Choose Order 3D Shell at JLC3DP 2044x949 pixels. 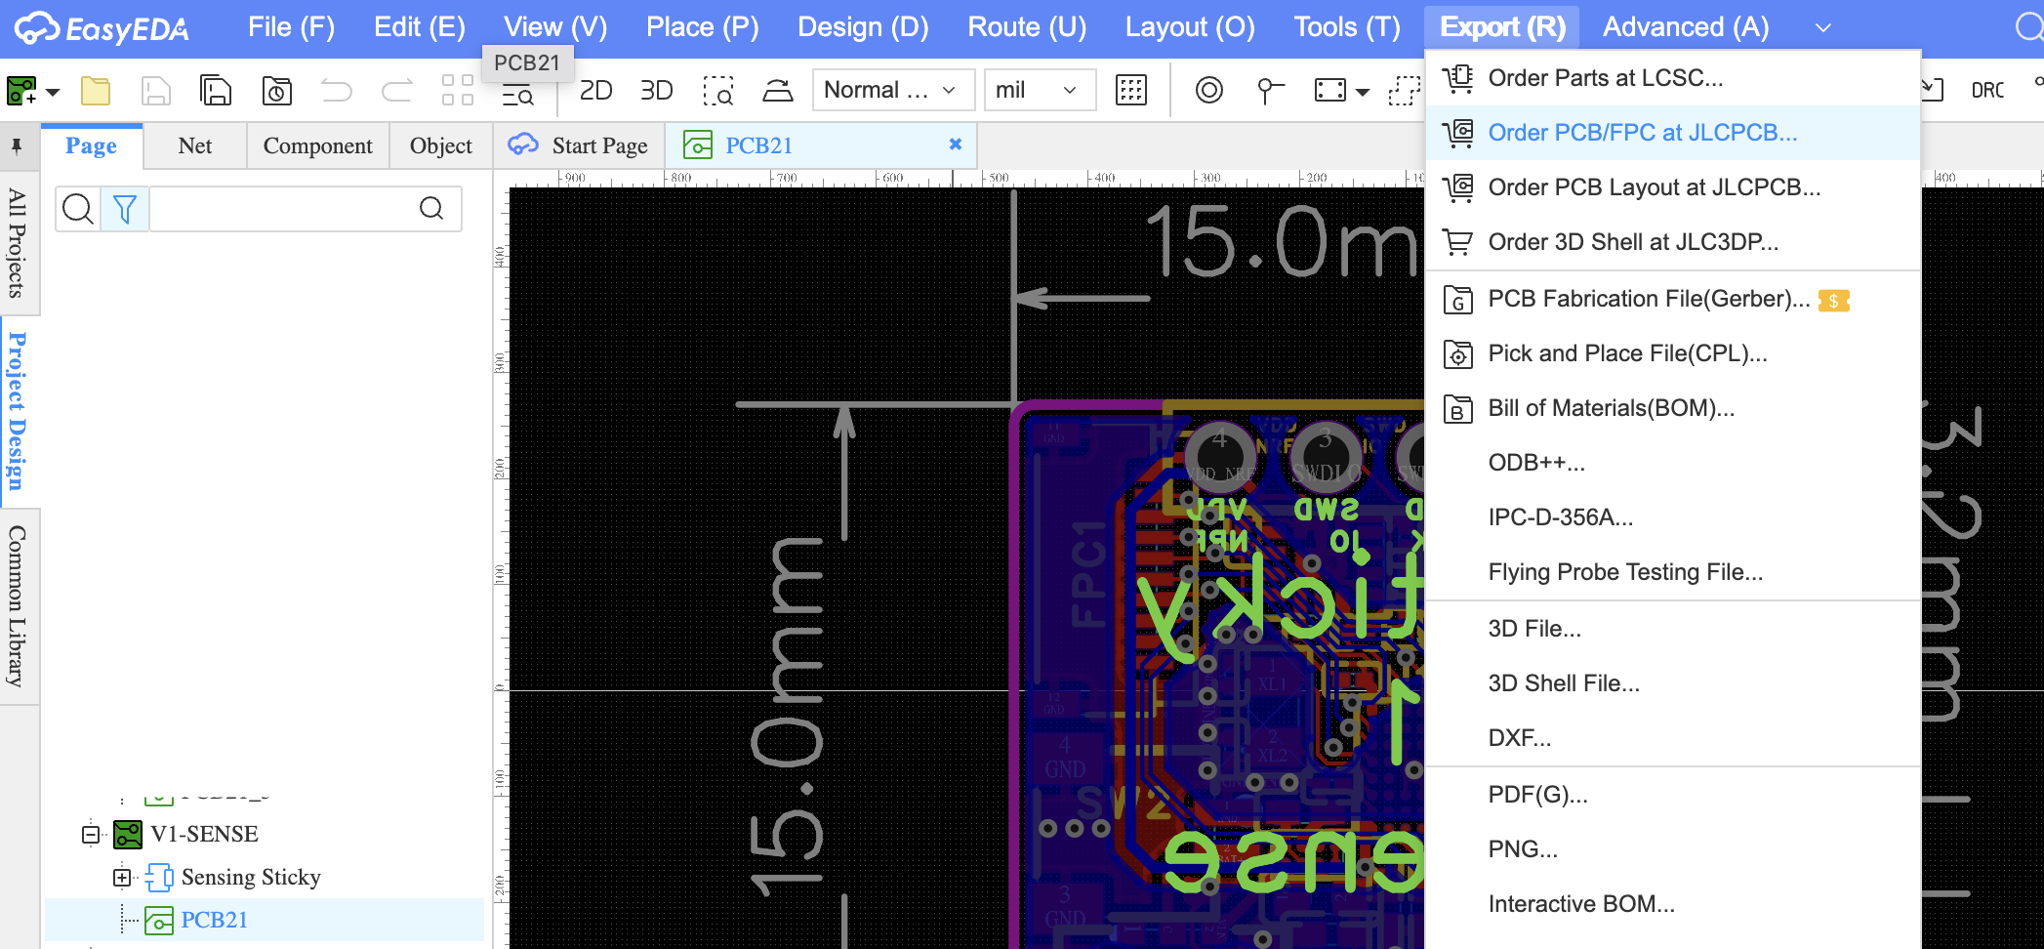pos(1673,242)
